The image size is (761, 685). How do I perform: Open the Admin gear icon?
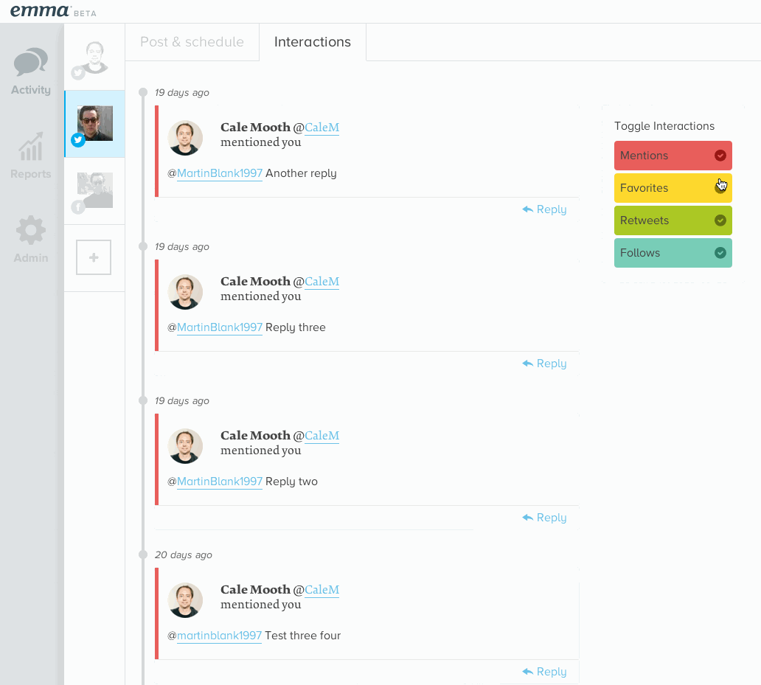coord(31,231)
